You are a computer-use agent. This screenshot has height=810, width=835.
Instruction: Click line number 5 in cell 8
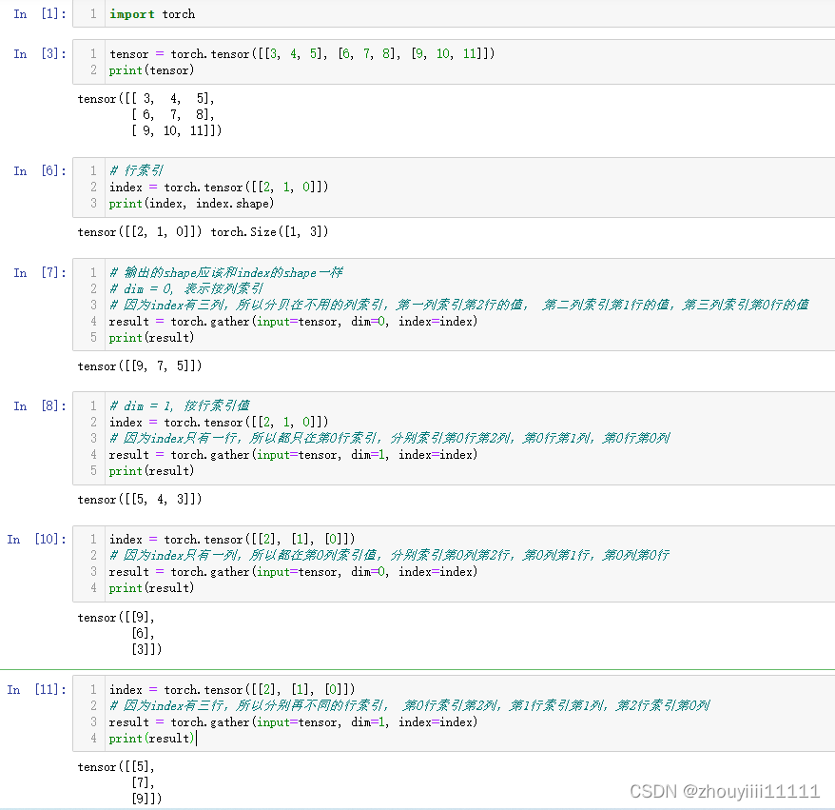[x=94, y=471]
